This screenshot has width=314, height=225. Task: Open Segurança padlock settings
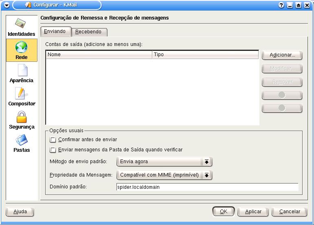click(x=22, y=120)
